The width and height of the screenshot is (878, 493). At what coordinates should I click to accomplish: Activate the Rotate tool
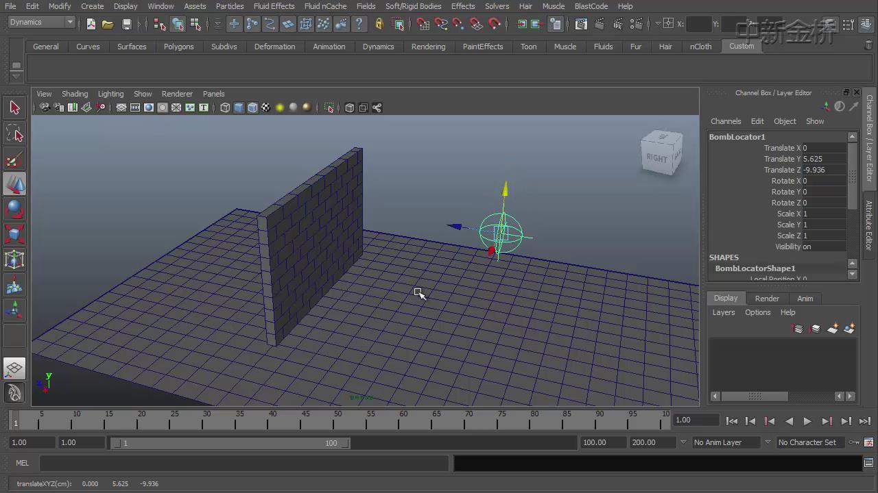(14, 210)
